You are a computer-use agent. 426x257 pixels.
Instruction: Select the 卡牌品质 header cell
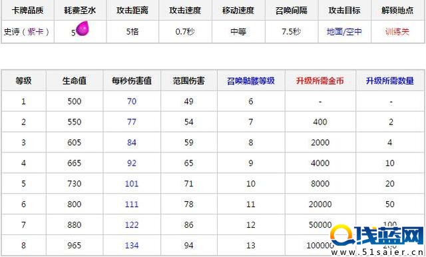(27, 11)
